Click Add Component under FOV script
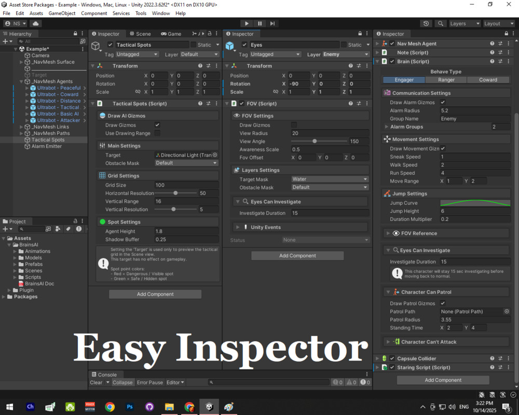The width and height of the screenshot is (519, 415). tap(297, 256)
